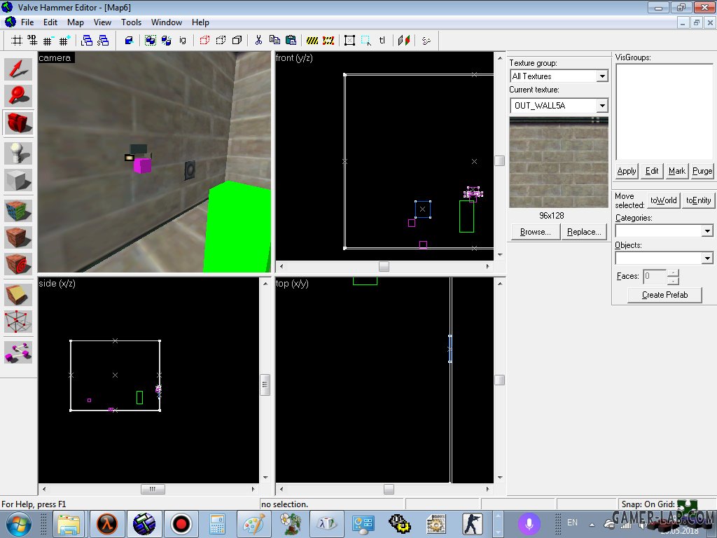The height and width of the screenshot is (538, 717).
Task: Toggle the 2D grid display
Action: click(x=17, y=41)
